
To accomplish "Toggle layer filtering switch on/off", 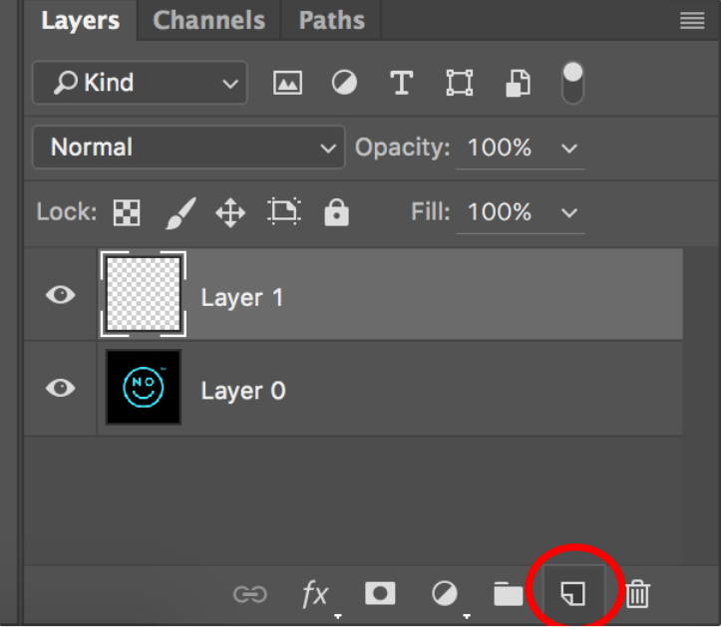I will [572, 83].
